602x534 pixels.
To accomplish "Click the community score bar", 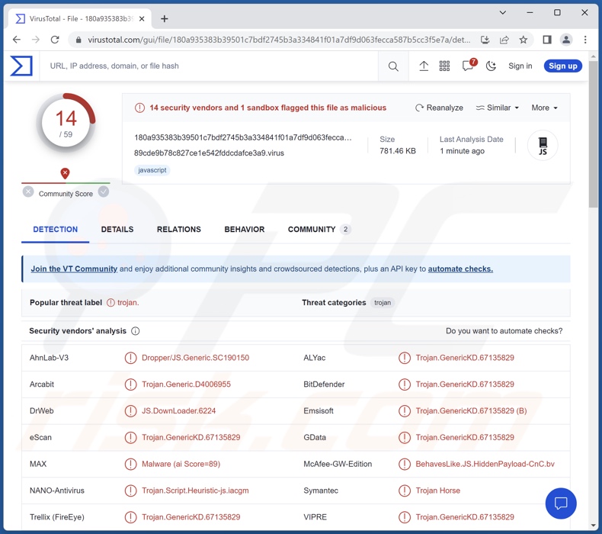I will coord(66,183).
